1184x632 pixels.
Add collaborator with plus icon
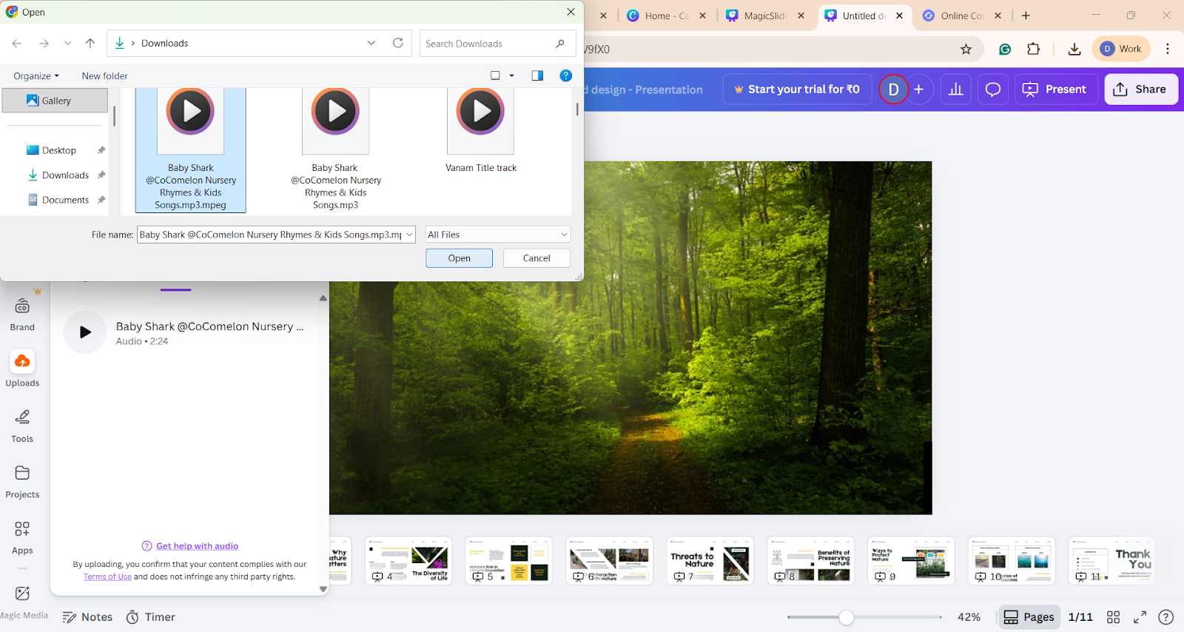pos(919,90)
